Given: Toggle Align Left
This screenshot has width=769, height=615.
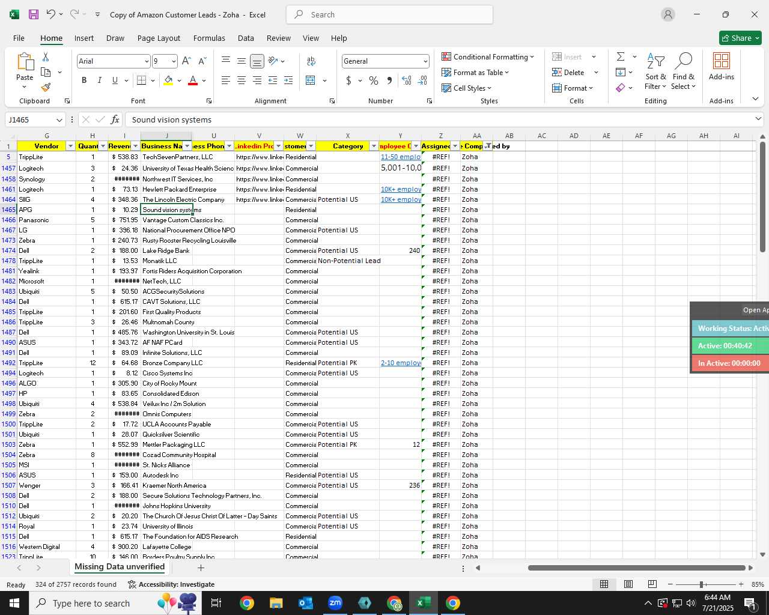Looking at the screenshot, I should [226, 80].
